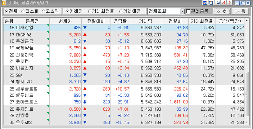The height and width of the screenshot is (129, 253).
Task: Click the -29.91 change rate value
Action: (x=122, y=102)
